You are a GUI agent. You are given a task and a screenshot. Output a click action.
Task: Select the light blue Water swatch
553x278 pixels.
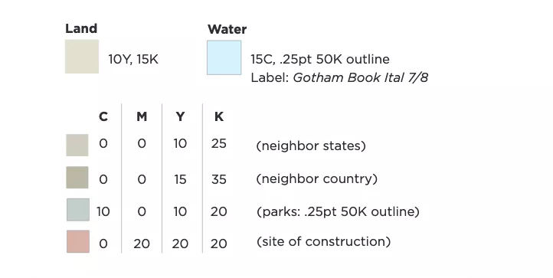pos(224,57)
